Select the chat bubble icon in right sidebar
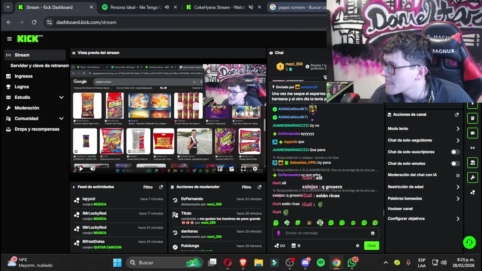The width and height of the screenshot is (482, 271). coord(473,133)
